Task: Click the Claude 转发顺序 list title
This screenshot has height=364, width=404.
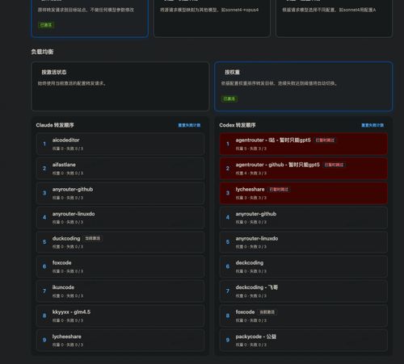Action: coord(55,125)
